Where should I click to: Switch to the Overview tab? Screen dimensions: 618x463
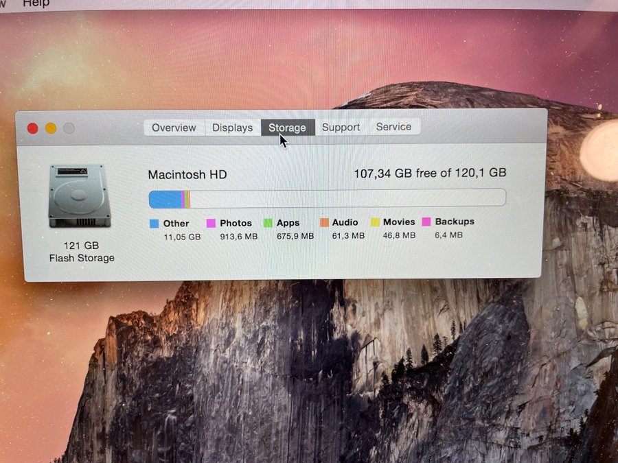[x=174, y=128]
